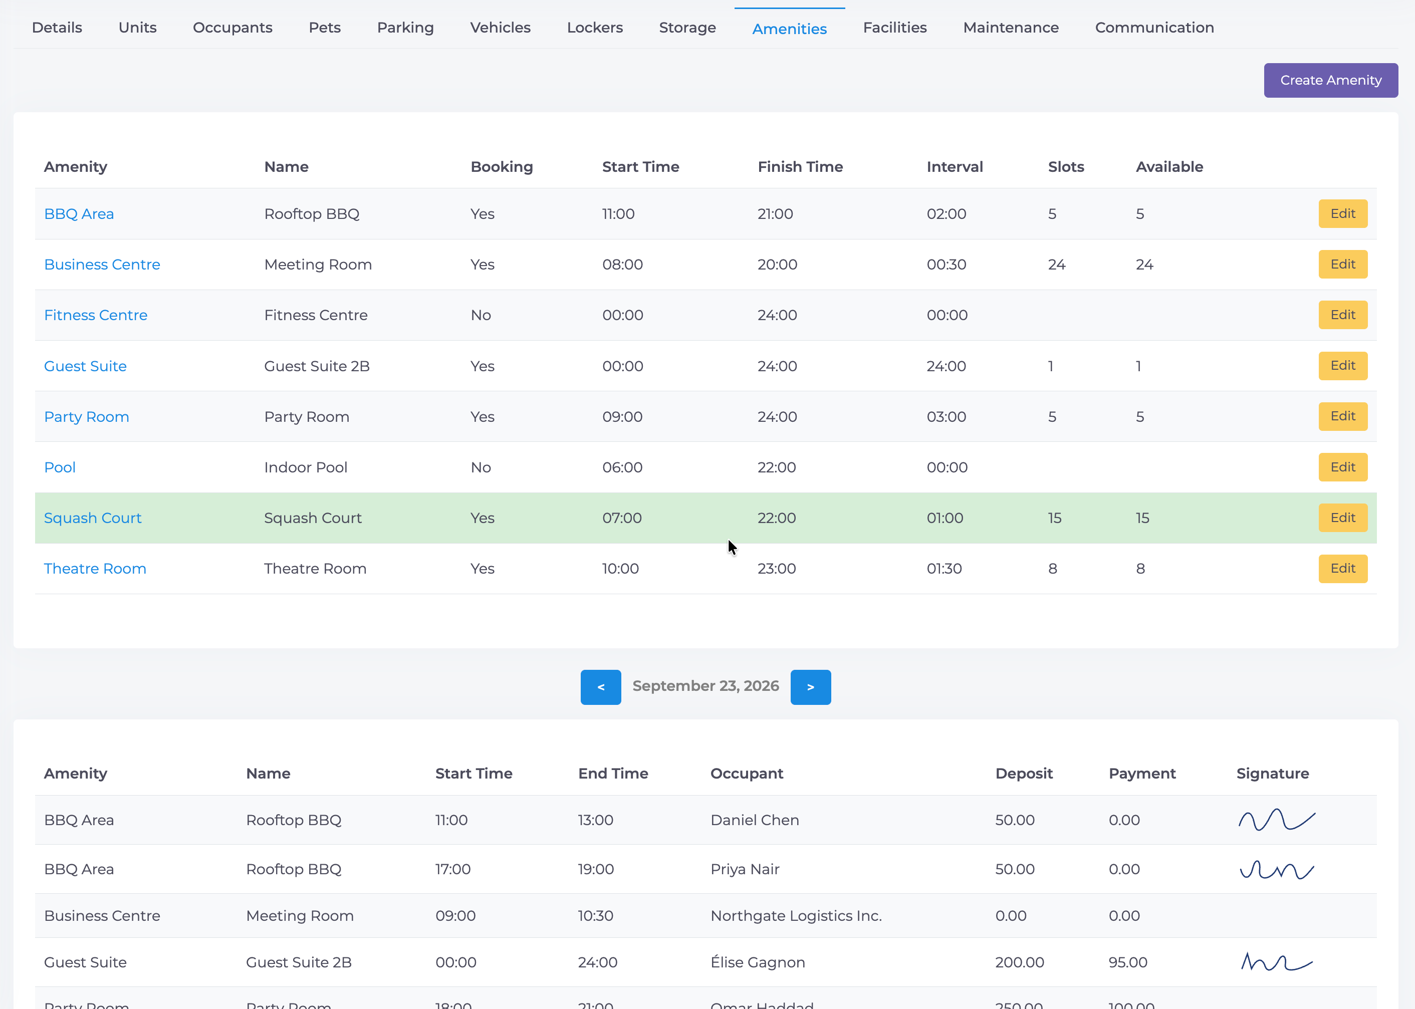
Task: Open the Storage tab
Action: [x=686, y=28]
